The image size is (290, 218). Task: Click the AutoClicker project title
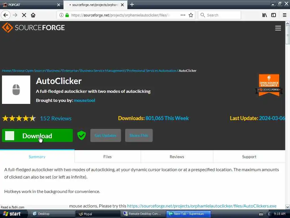tap(59, 81)
